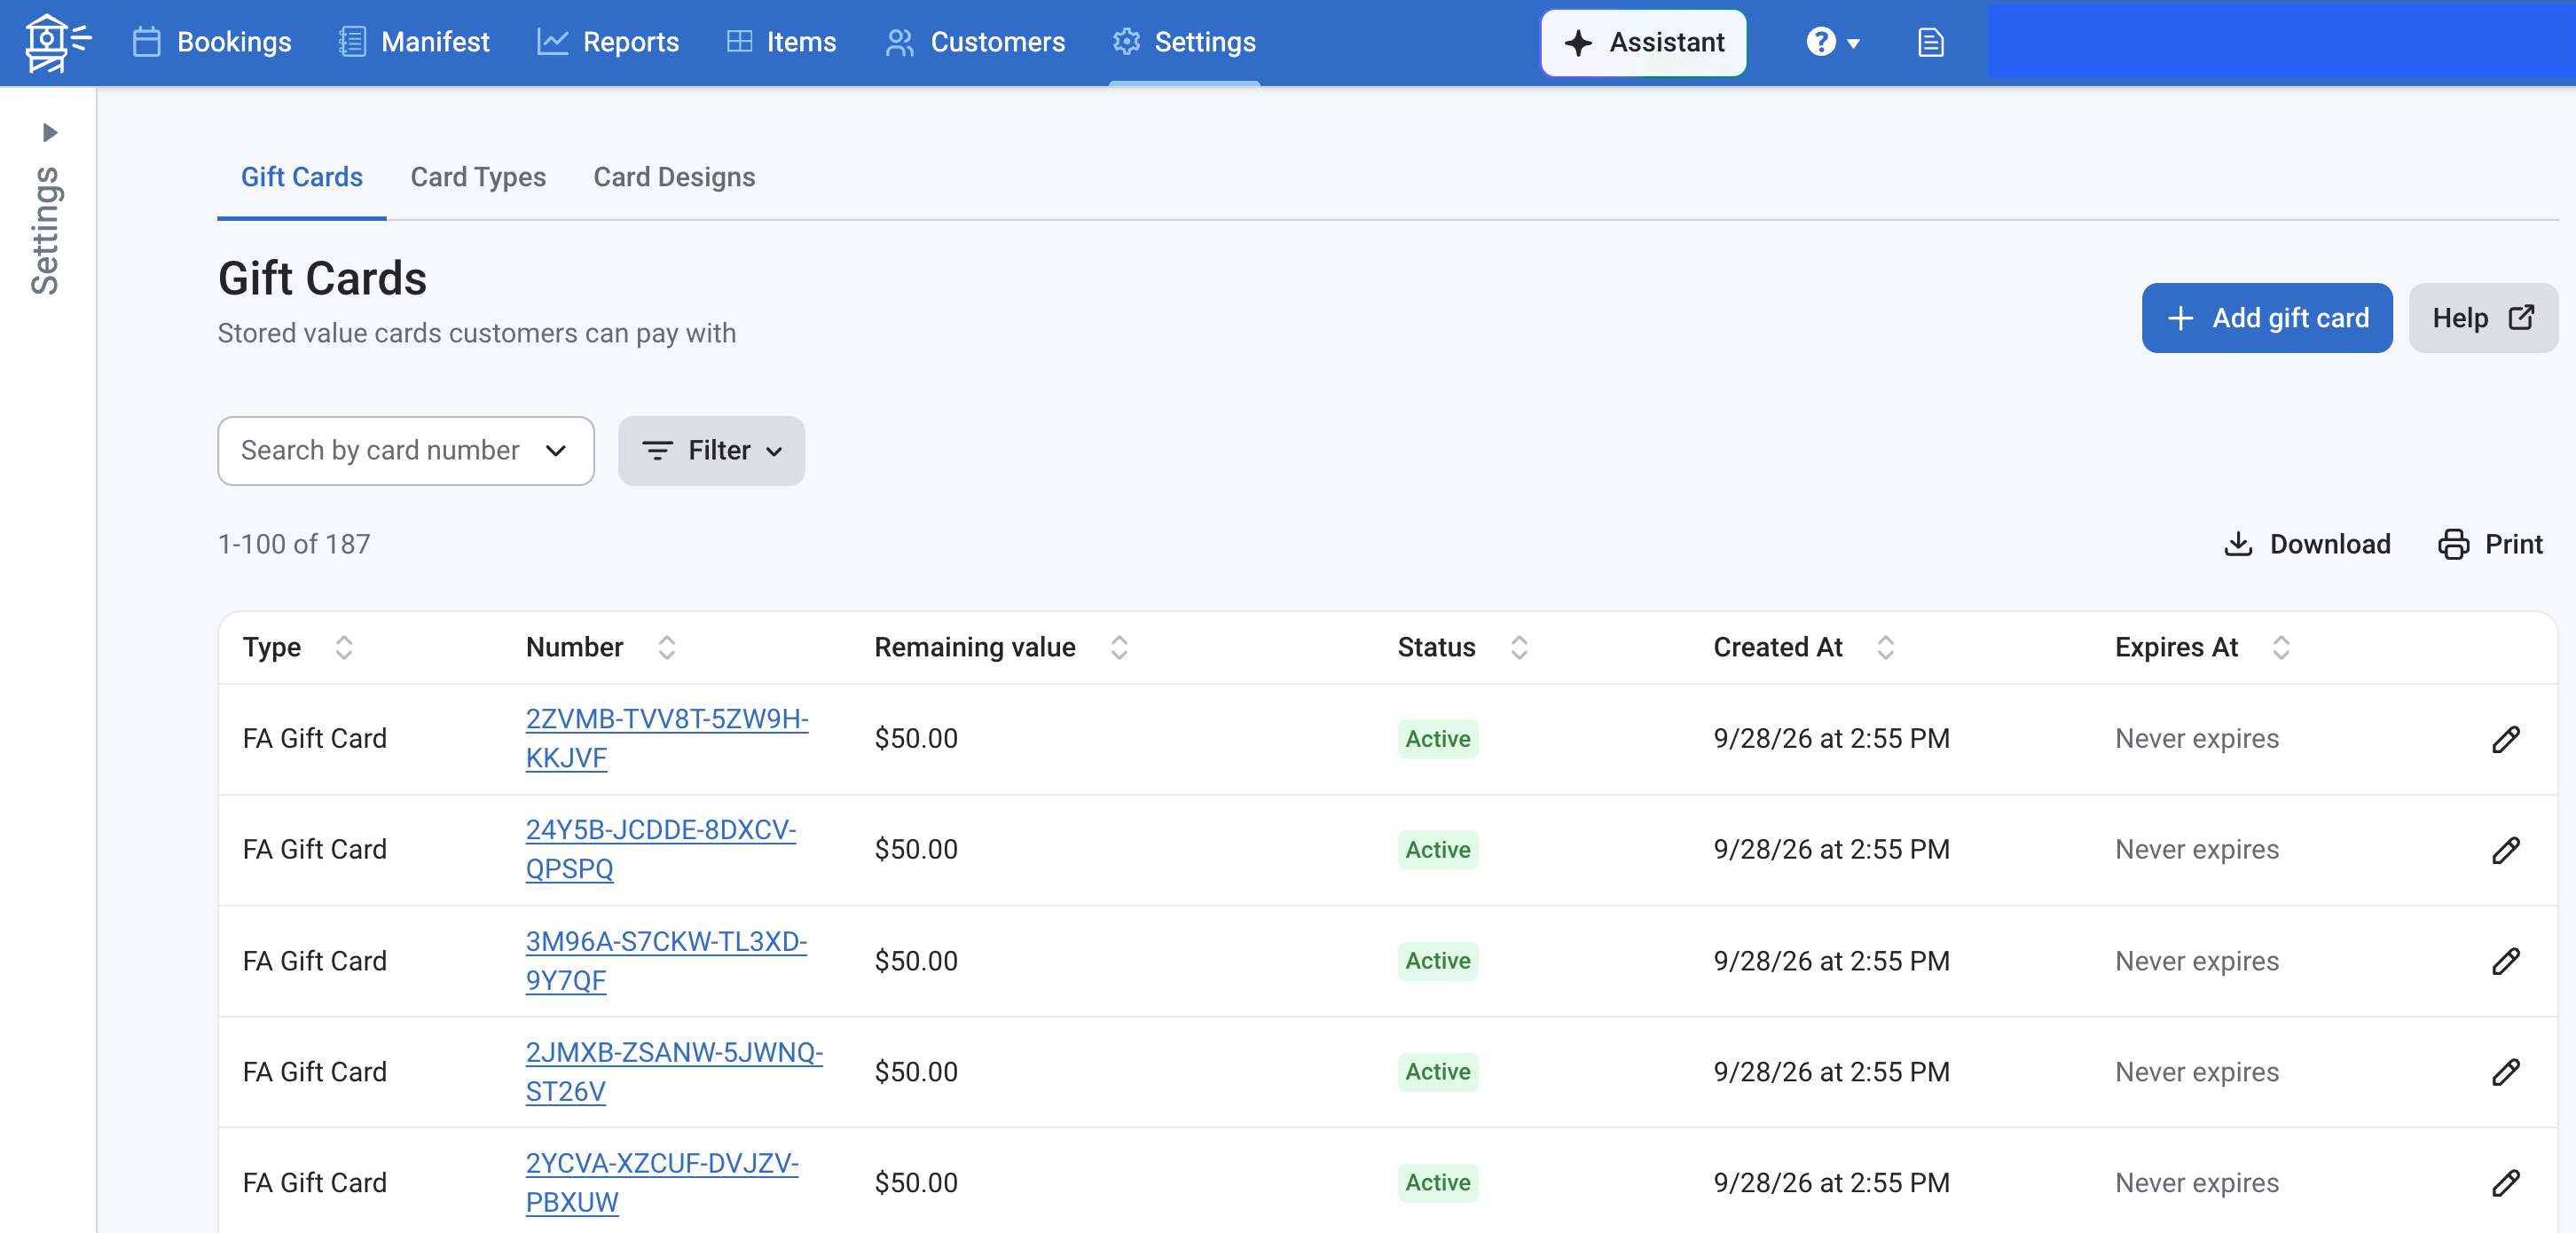The width and height of the screenshot is (2576, 1233).
Task: Click the Add gift card button
Action: click(2266, 318)
